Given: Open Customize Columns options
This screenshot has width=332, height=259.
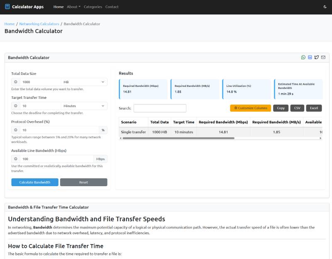Looking at the screenshot, I should tap(250, 108).
